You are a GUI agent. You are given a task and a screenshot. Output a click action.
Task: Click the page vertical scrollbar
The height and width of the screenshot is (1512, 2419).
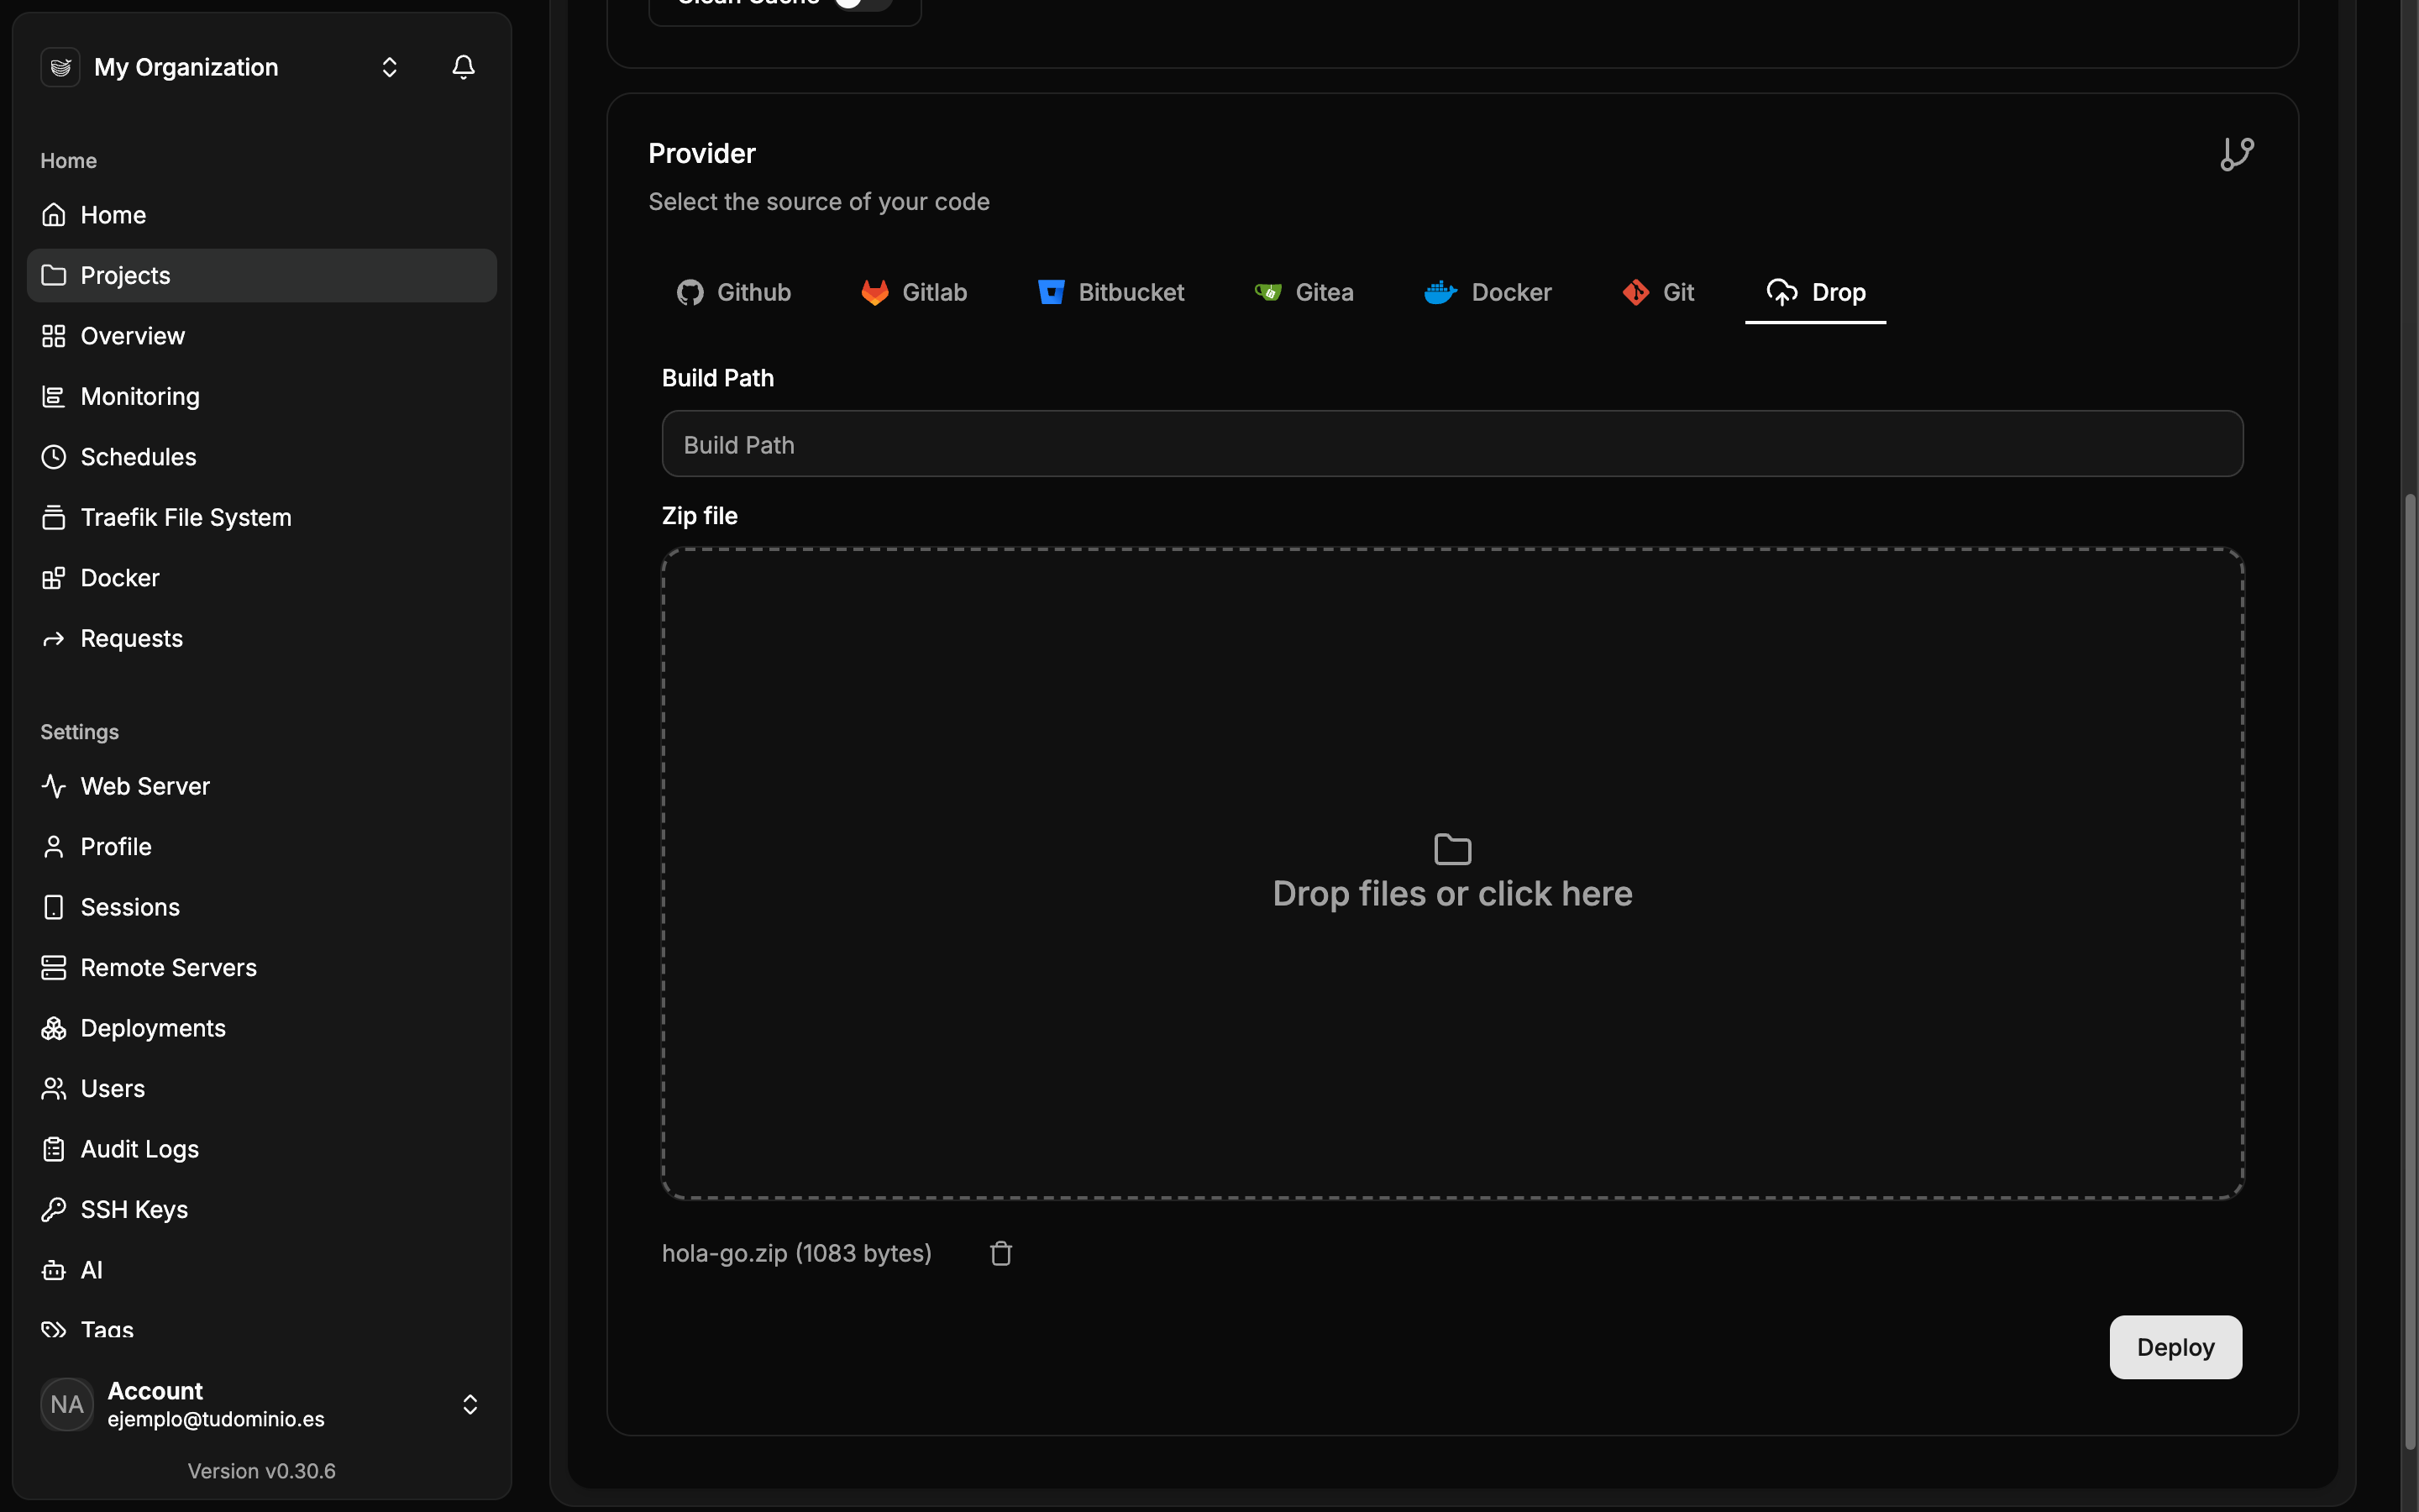[x=2409, y=970]
